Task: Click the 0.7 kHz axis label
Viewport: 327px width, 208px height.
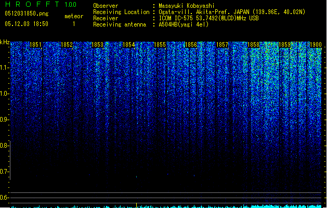Action: [4, 172]
